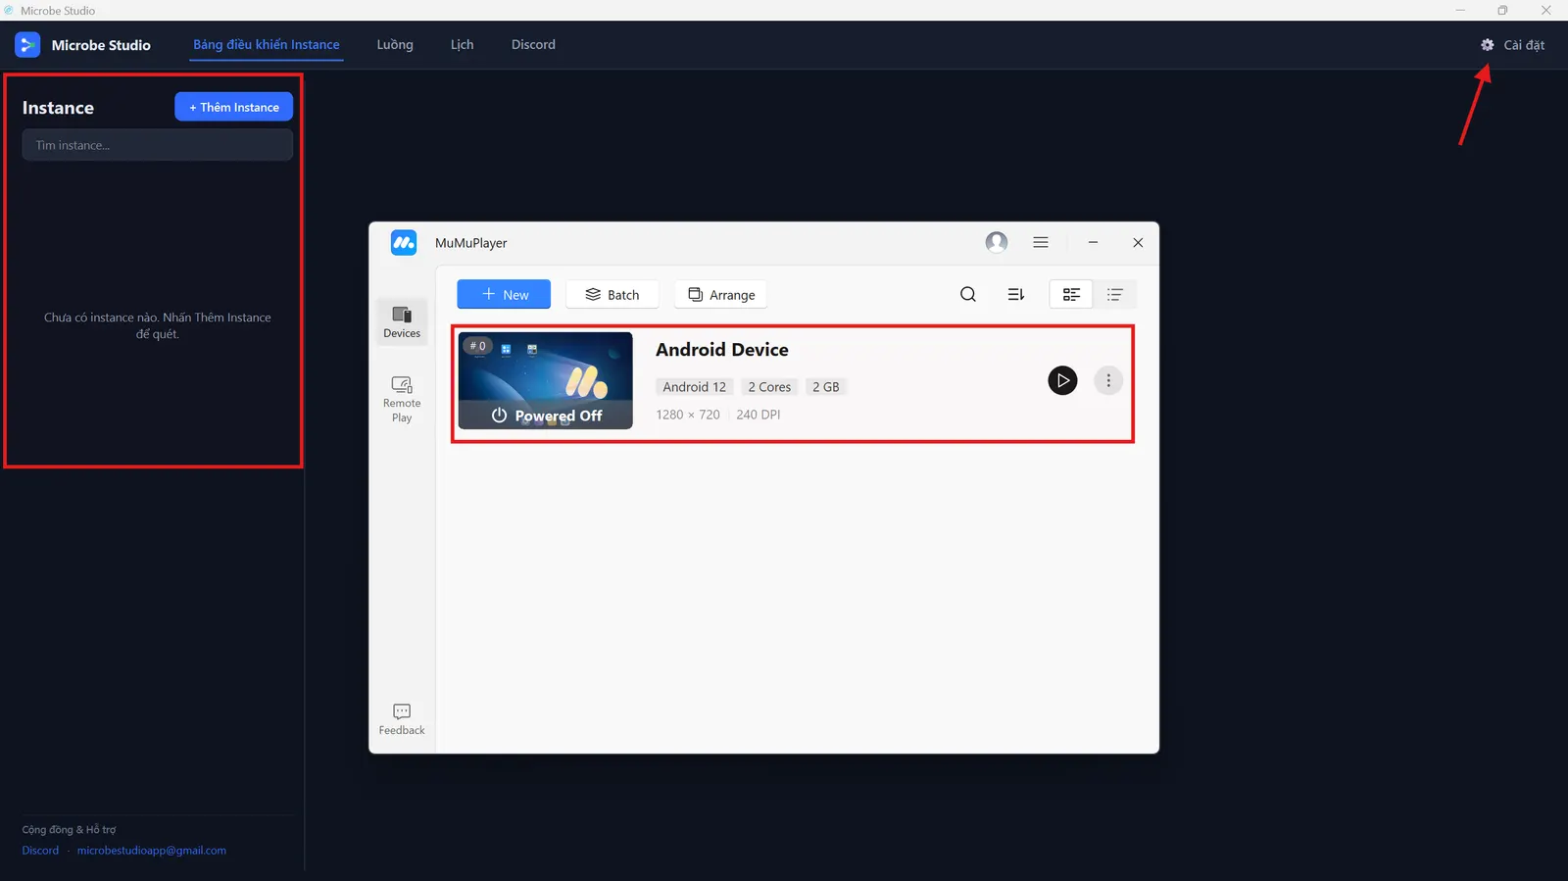Screen dimensions: 1568x881
Task: Click the Tìm instance search field
Action: coord(157,145)
